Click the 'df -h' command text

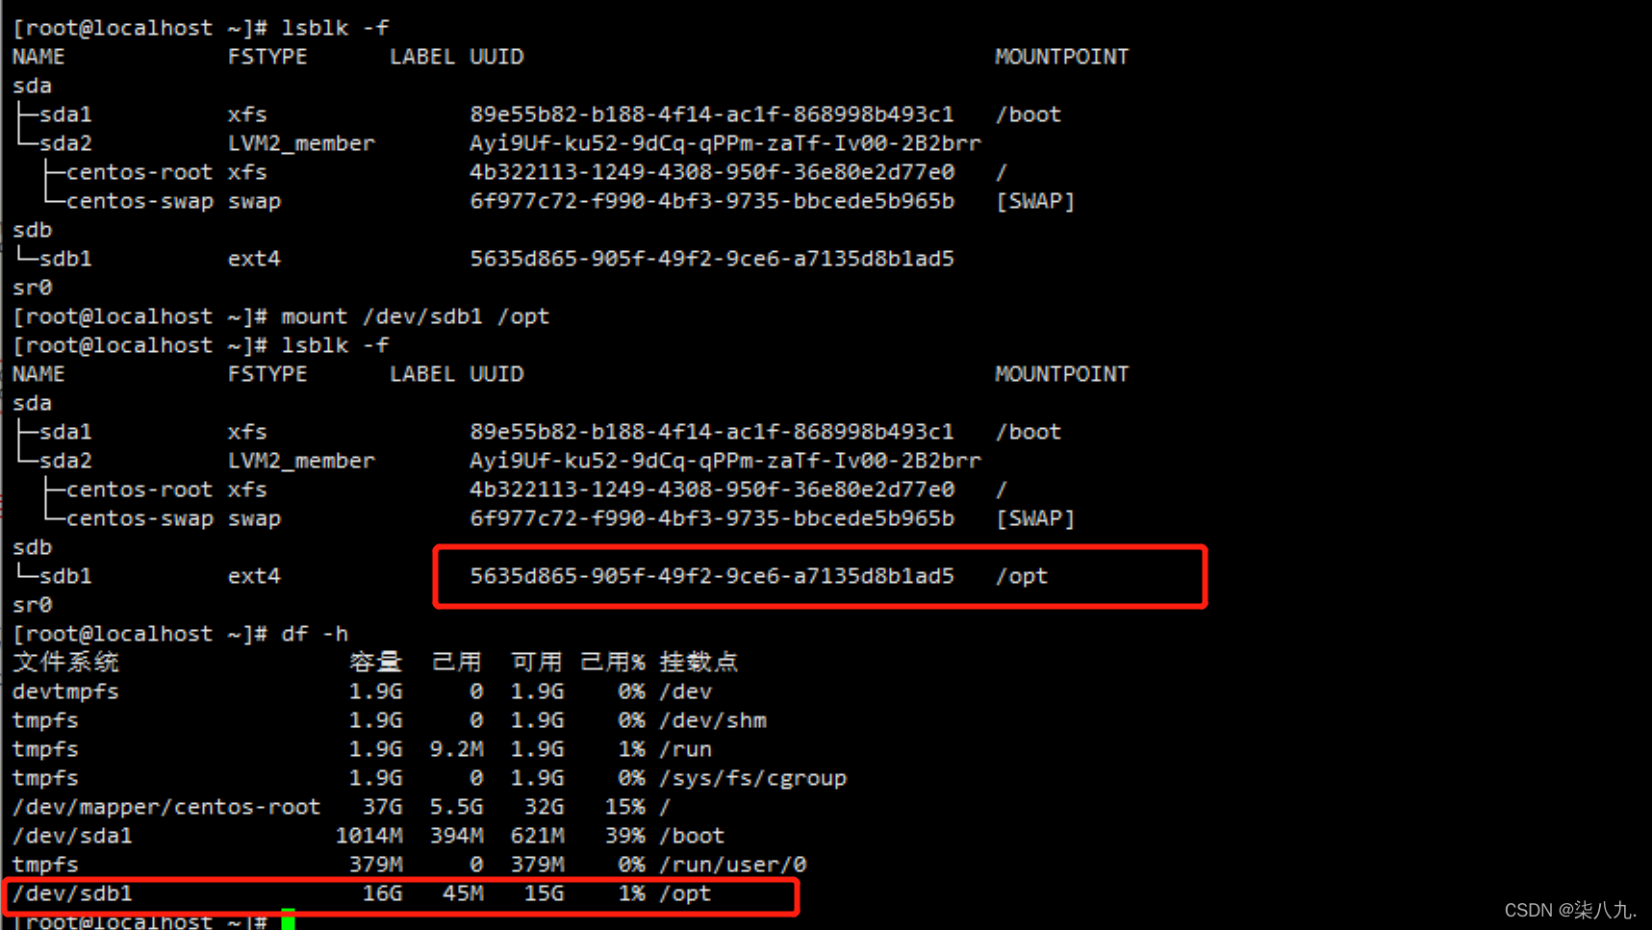[x=315, y=634]
